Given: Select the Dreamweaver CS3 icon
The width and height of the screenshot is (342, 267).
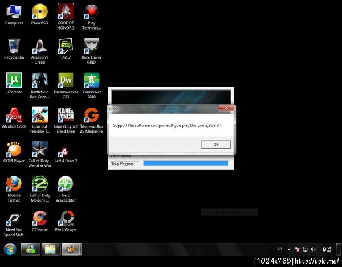Looking at the screenshot, I should click(x=66, y=86).
